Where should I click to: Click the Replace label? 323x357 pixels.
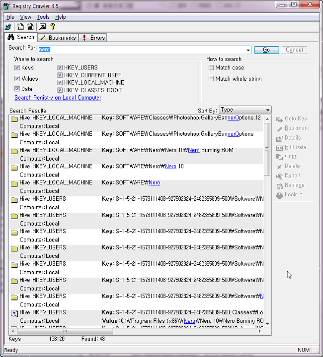click(295, 185)
